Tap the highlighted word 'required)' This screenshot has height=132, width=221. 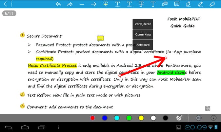pyautogui.click(x=45, y=59)
